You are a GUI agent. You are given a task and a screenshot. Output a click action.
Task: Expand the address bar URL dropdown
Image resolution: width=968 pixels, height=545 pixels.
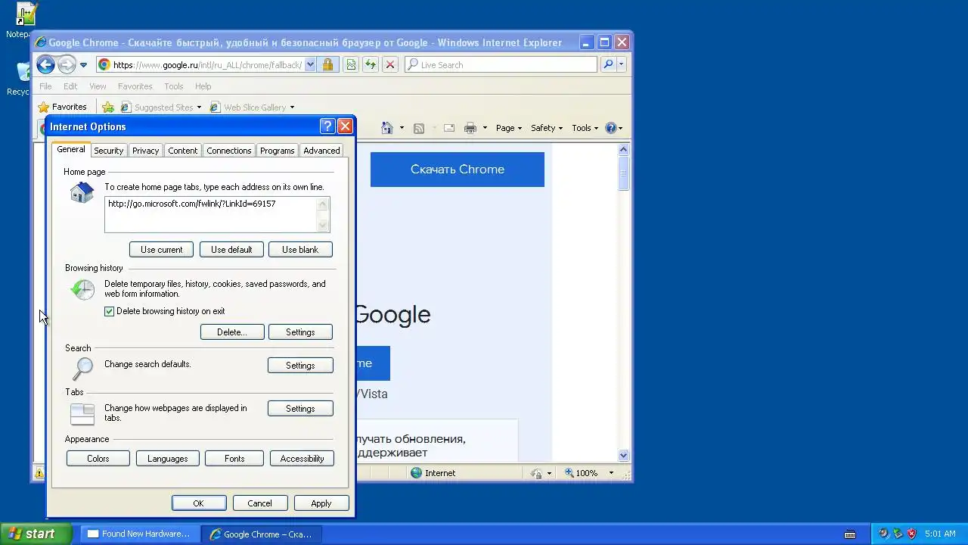310,65
